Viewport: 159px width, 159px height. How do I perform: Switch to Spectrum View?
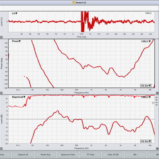pos(68,155)
